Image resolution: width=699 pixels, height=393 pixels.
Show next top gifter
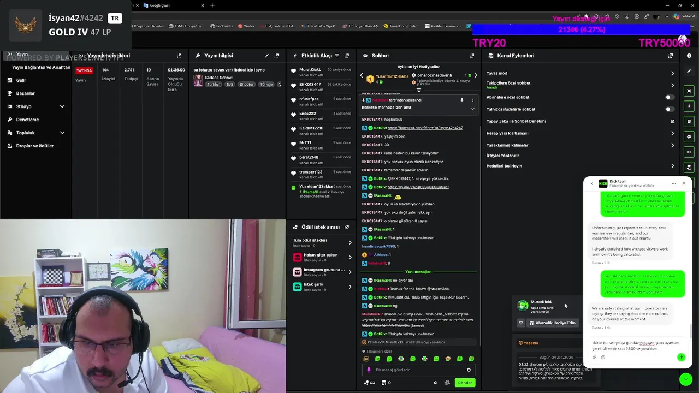click(476, 76)
